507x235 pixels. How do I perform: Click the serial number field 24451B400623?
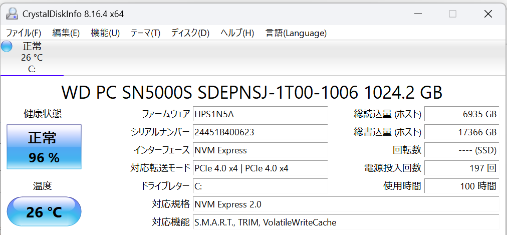[x=260, y=132]
